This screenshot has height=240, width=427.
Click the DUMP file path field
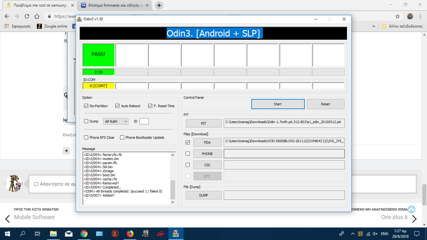(284, 195)
